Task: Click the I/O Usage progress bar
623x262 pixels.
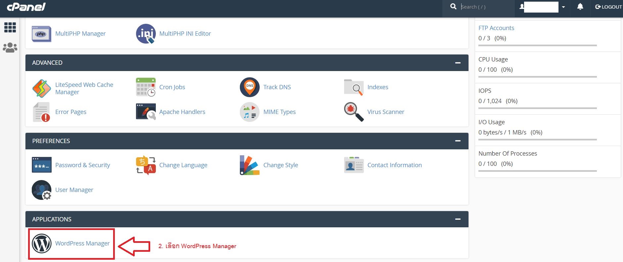Action: click(x=537, y=139)
